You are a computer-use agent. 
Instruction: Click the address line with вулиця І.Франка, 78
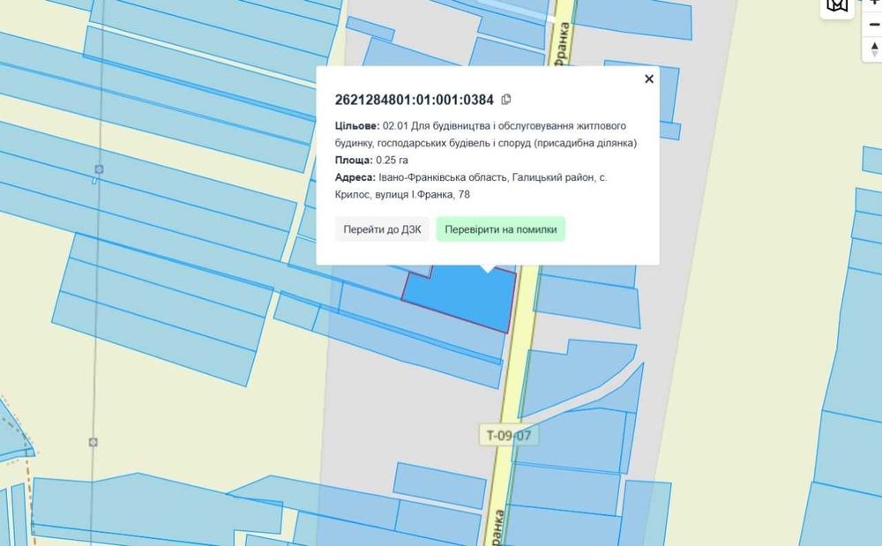pyautogui.click(x=471, y=186)
